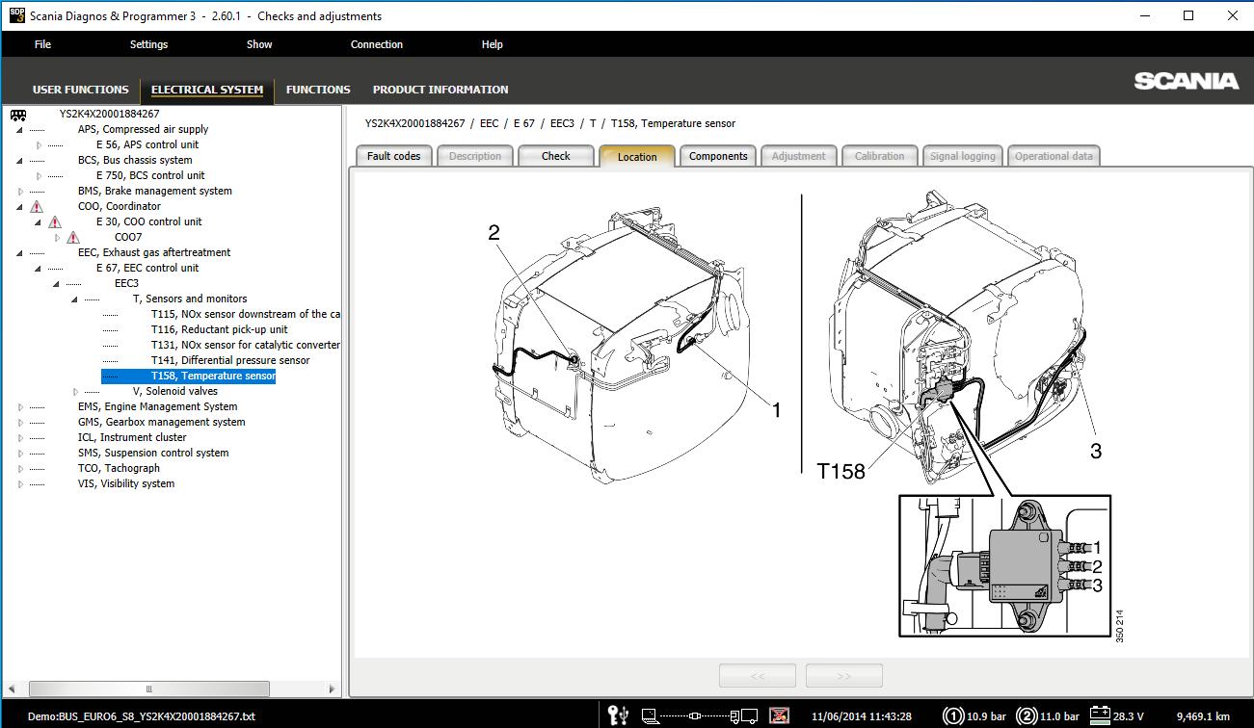Viewport: 1254px width, 728px height.
Task: Expand the EMS, Engine Management System node
Action: coord(18,405)
